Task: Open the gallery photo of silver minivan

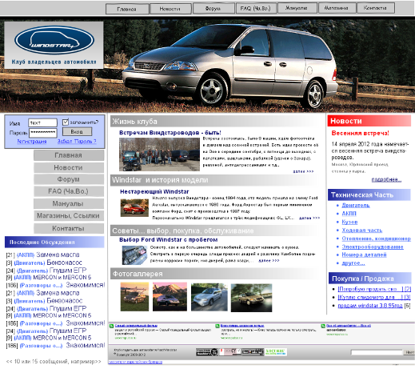Action: [209, 297]
